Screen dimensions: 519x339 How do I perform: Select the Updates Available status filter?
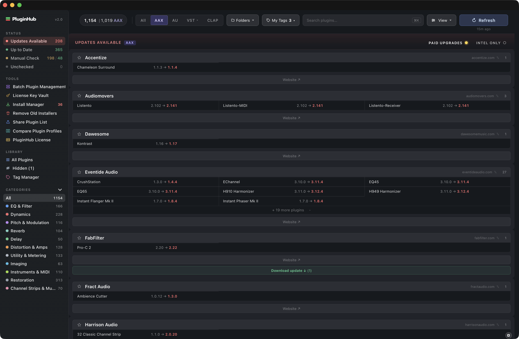(34, 41)
